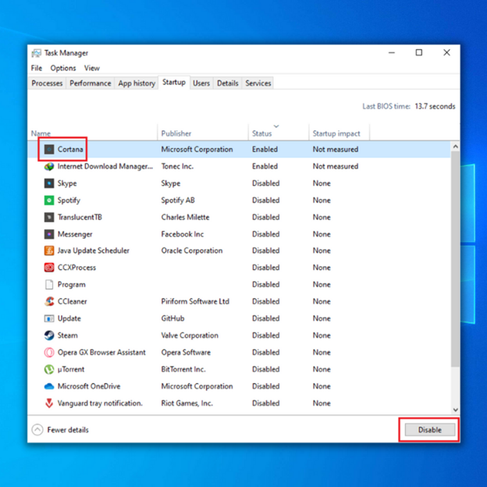Select the Steam entry name
The height and width of the screenshot is (487, 487).
[x=68, y=335]
